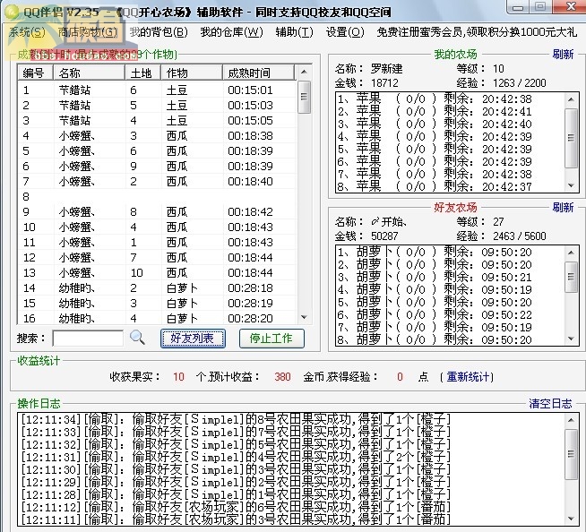Viewport: 586px width, 532px height.
Task: Sort by the 名称 column header
Action: [90, 73]
